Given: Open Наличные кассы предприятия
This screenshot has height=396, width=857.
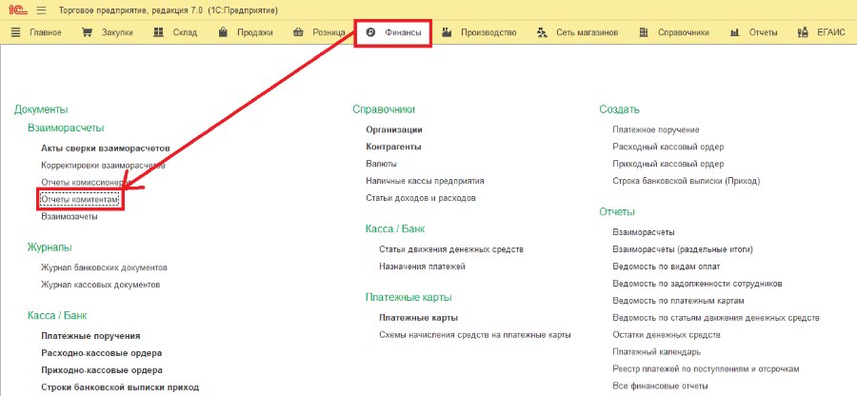Looking at the screenshot, I should pyautogui.click(x=426, y=181).
